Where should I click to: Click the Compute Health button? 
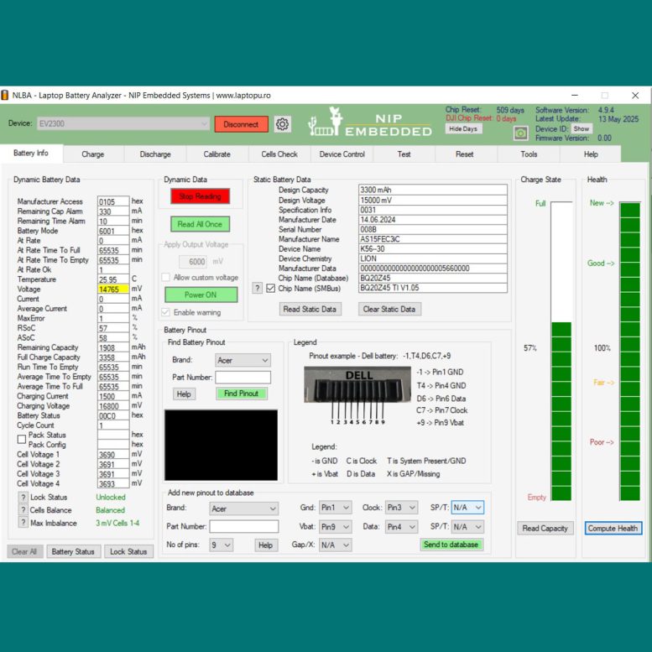click(x=613, y=528)
